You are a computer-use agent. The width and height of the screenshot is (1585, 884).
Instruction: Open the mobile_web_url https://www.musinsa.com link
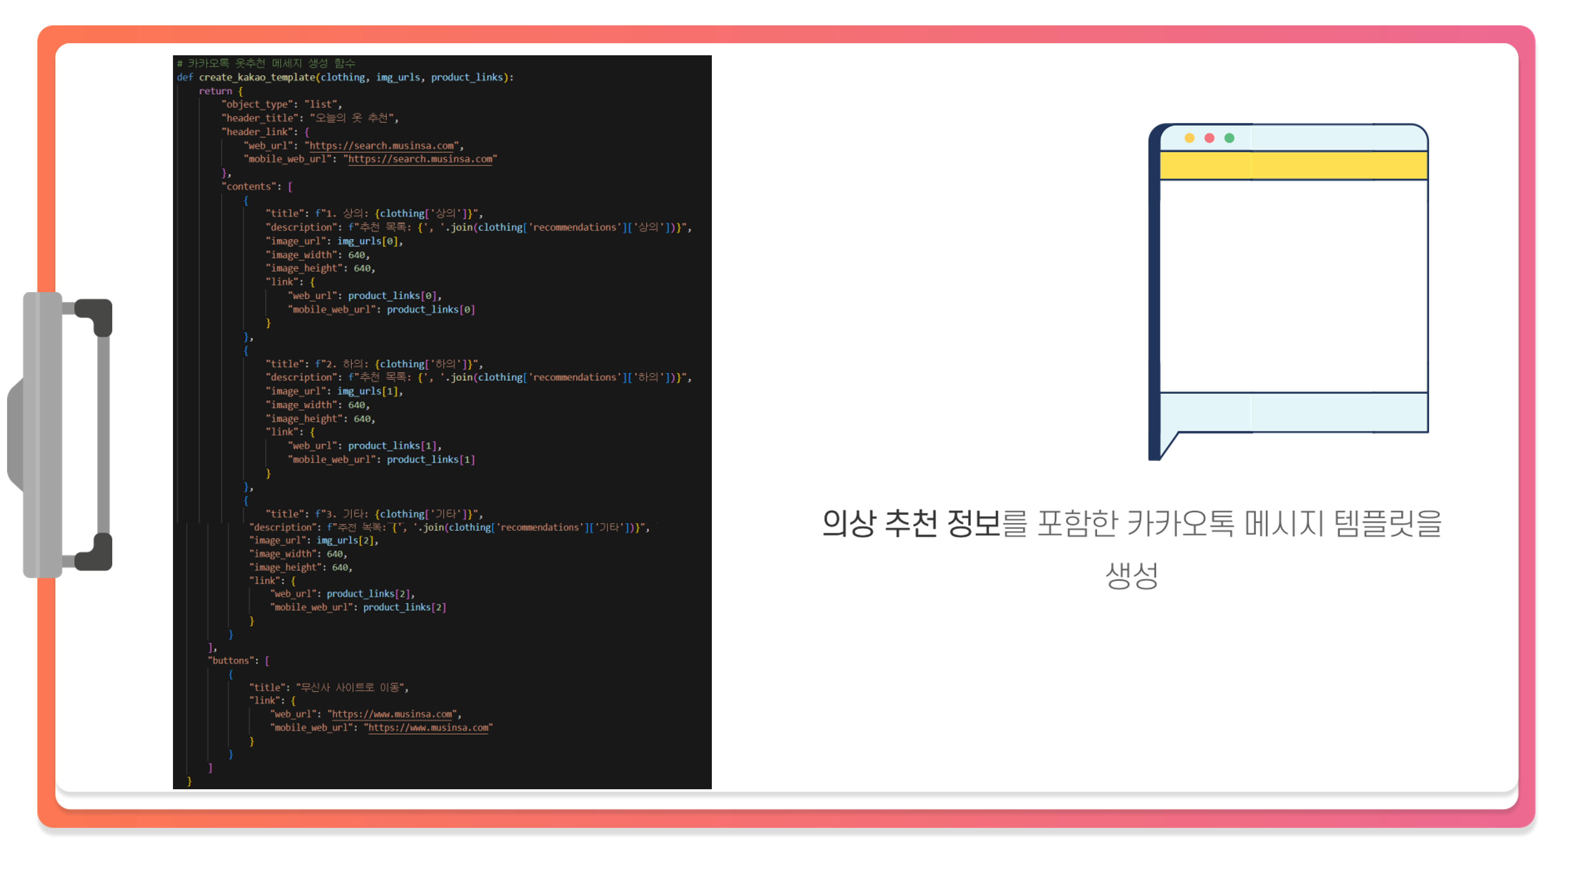coord(428,728)
